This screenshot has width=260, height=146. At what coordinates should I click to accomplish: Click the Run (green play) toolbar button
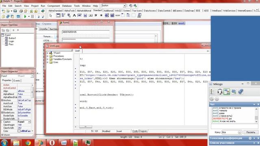point(25,17)
